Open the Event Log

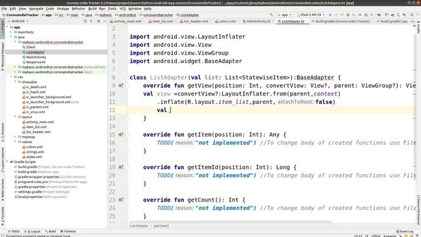[x=405, y=231]
